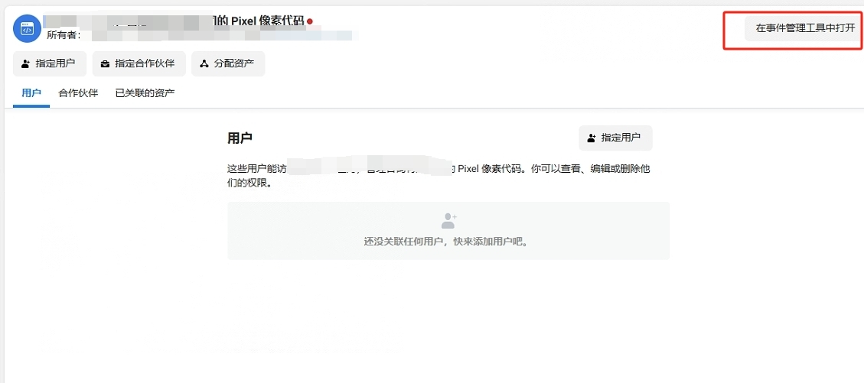Click the blue Pixel code icon
864x383 pixels.
point(27,28)
